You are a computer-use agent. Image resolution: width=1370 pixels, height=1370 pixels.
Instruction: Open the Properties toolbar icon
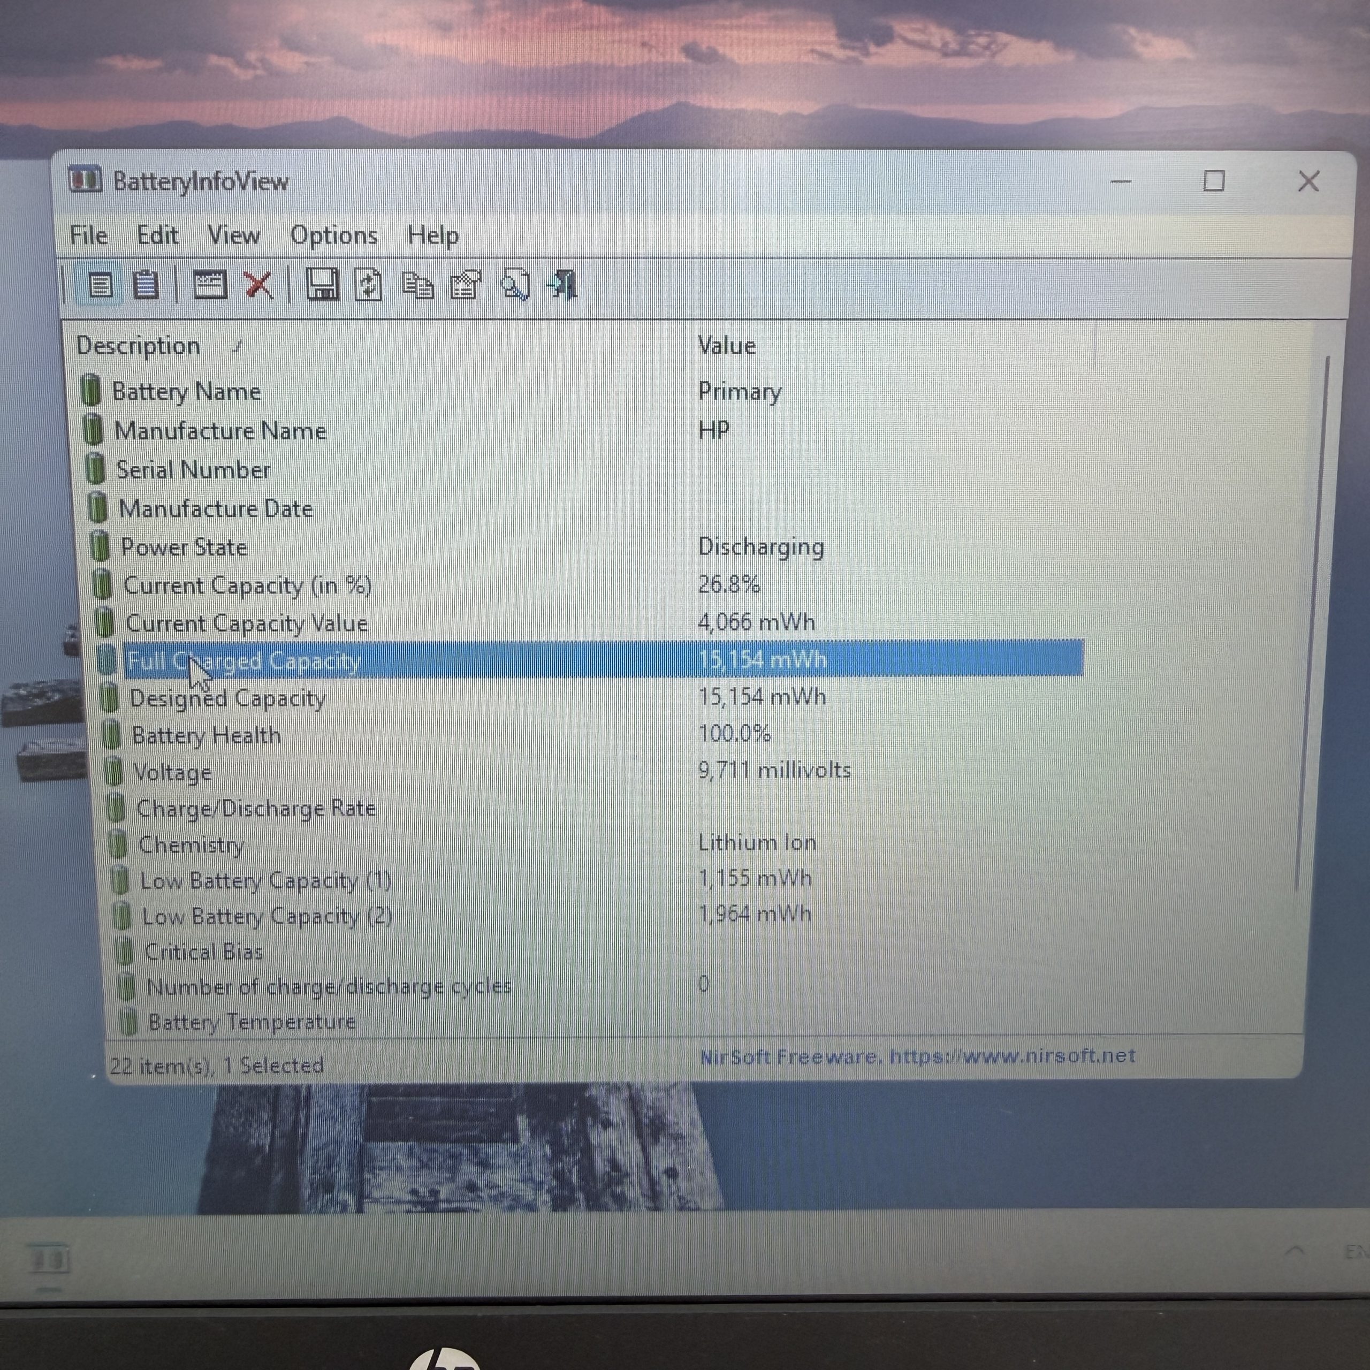[x=465, y=286]
